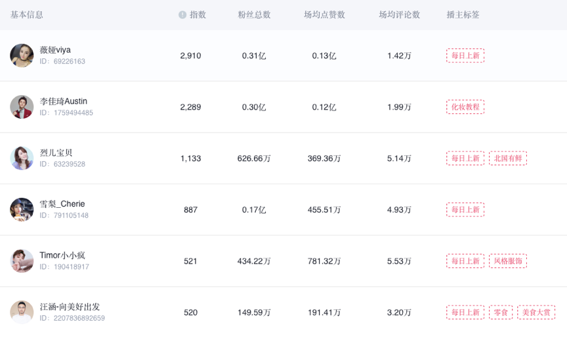Click the 播主标签 column header
The width and height of the screenshot is (567, 337).
[463, 15]
